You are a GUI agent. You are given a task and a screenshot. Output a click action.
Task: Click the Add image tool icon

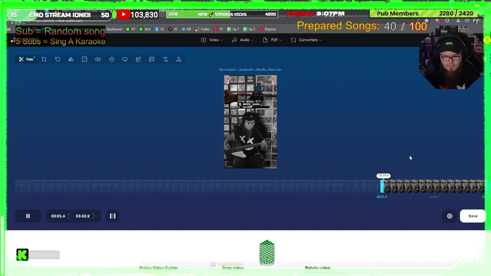tap(152, 59)
